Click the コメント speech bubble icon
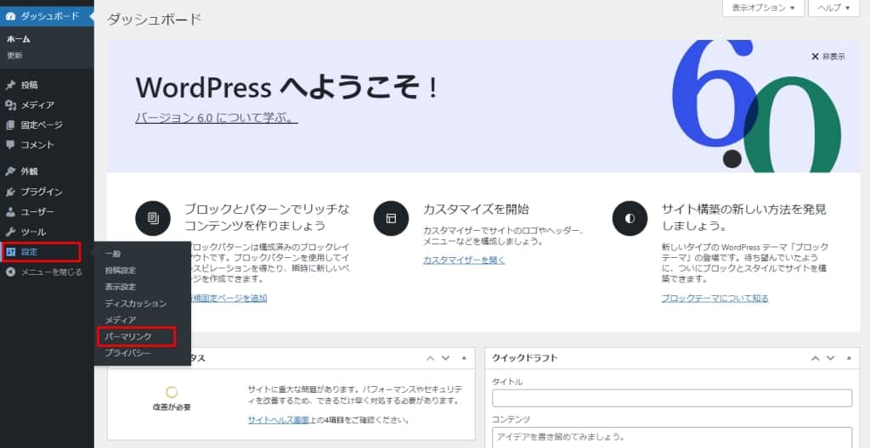Image resolution: width=870 pixels, height=448 pixels. point(10,145)
